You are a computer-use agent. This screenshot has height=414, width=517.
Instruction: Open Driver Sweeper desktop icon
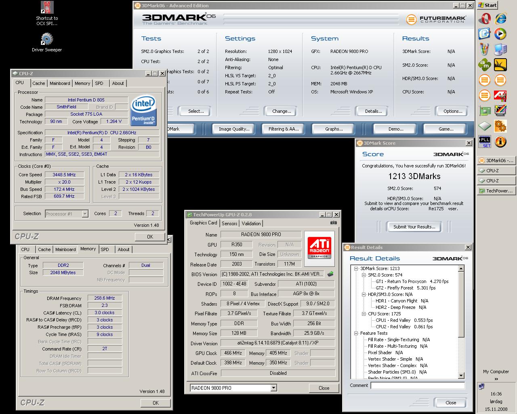coord(47,42)
